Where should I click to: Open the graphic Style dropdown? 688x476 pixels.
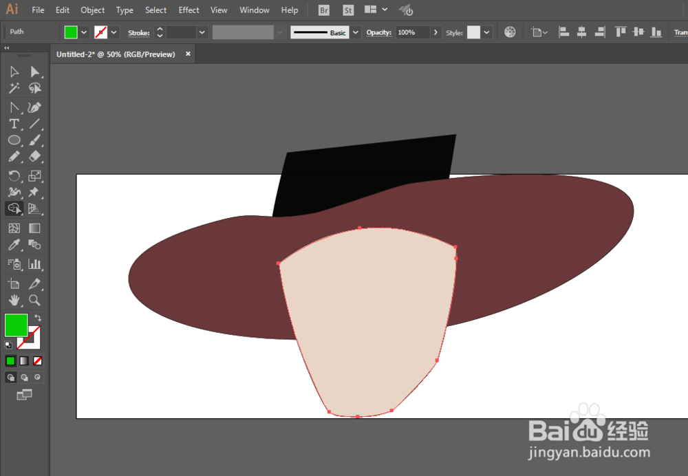pos(486,32)
